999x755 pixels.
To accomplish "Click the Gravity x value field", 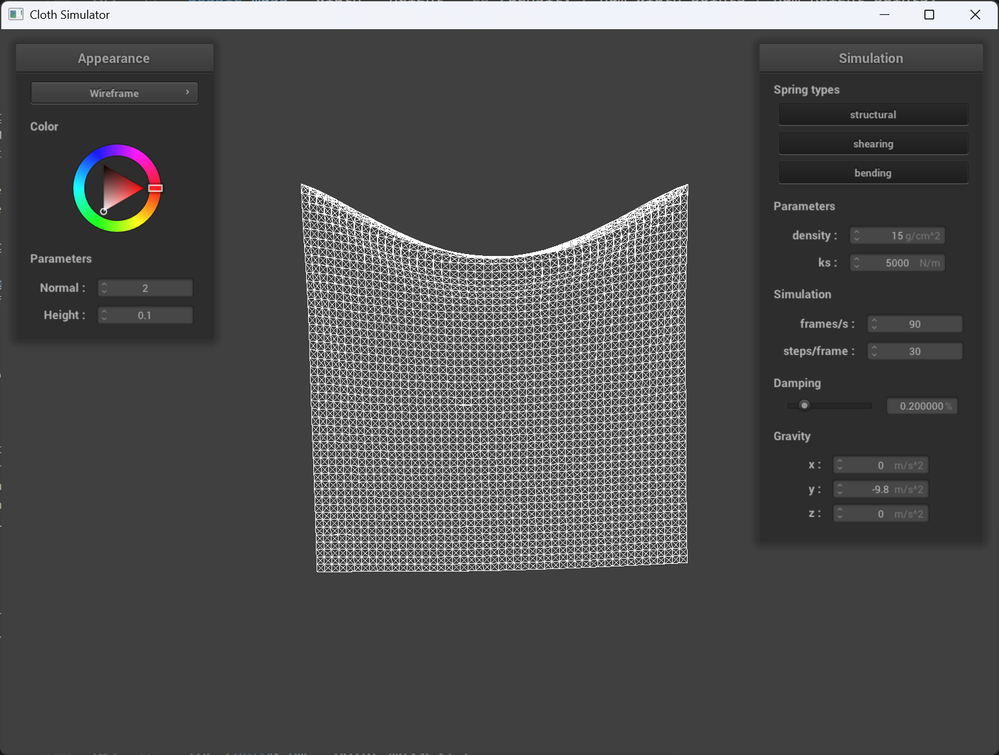I will pos(881,465).
